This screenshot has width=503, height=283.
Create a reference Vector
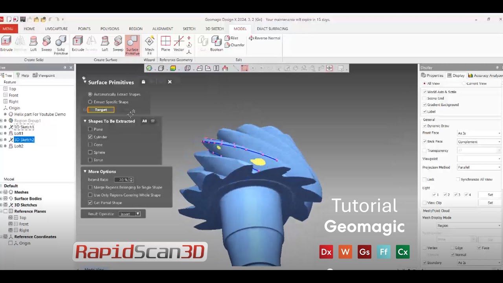(x=179, y=44)
